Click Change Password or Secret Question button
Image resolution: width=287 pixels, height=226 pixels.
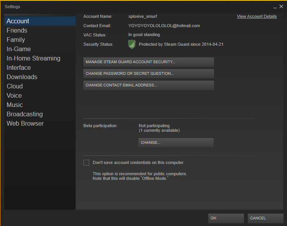(x=149, y=74)
